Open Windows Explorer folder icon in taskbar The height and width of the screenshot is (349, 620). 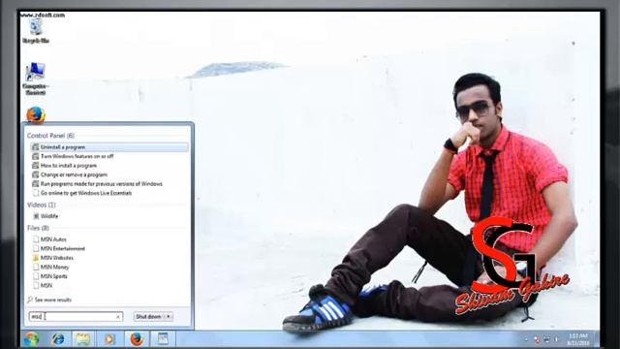[x=83, y=339]
